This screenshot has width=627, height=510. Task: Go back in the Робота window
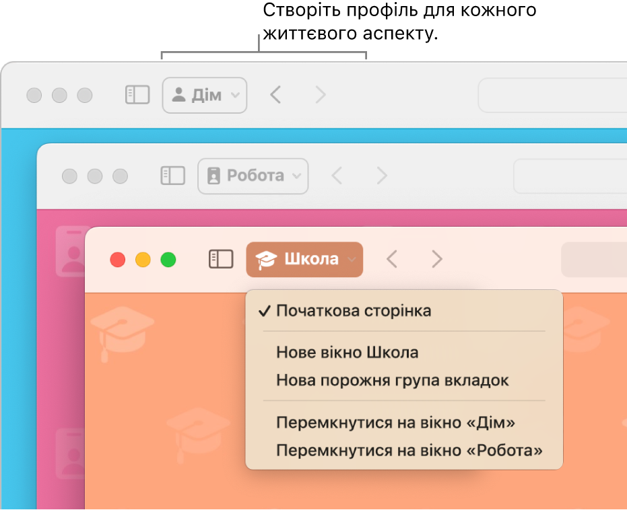click(337, 176)
